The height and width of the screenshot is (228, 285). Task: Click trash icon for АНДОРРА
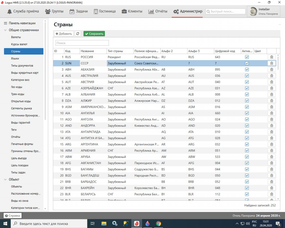pyautogui.click(x=272, y=126)
